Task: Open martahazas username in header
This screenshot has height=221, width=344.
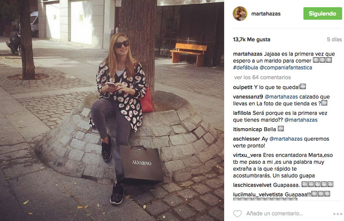Action: (266, 14)
